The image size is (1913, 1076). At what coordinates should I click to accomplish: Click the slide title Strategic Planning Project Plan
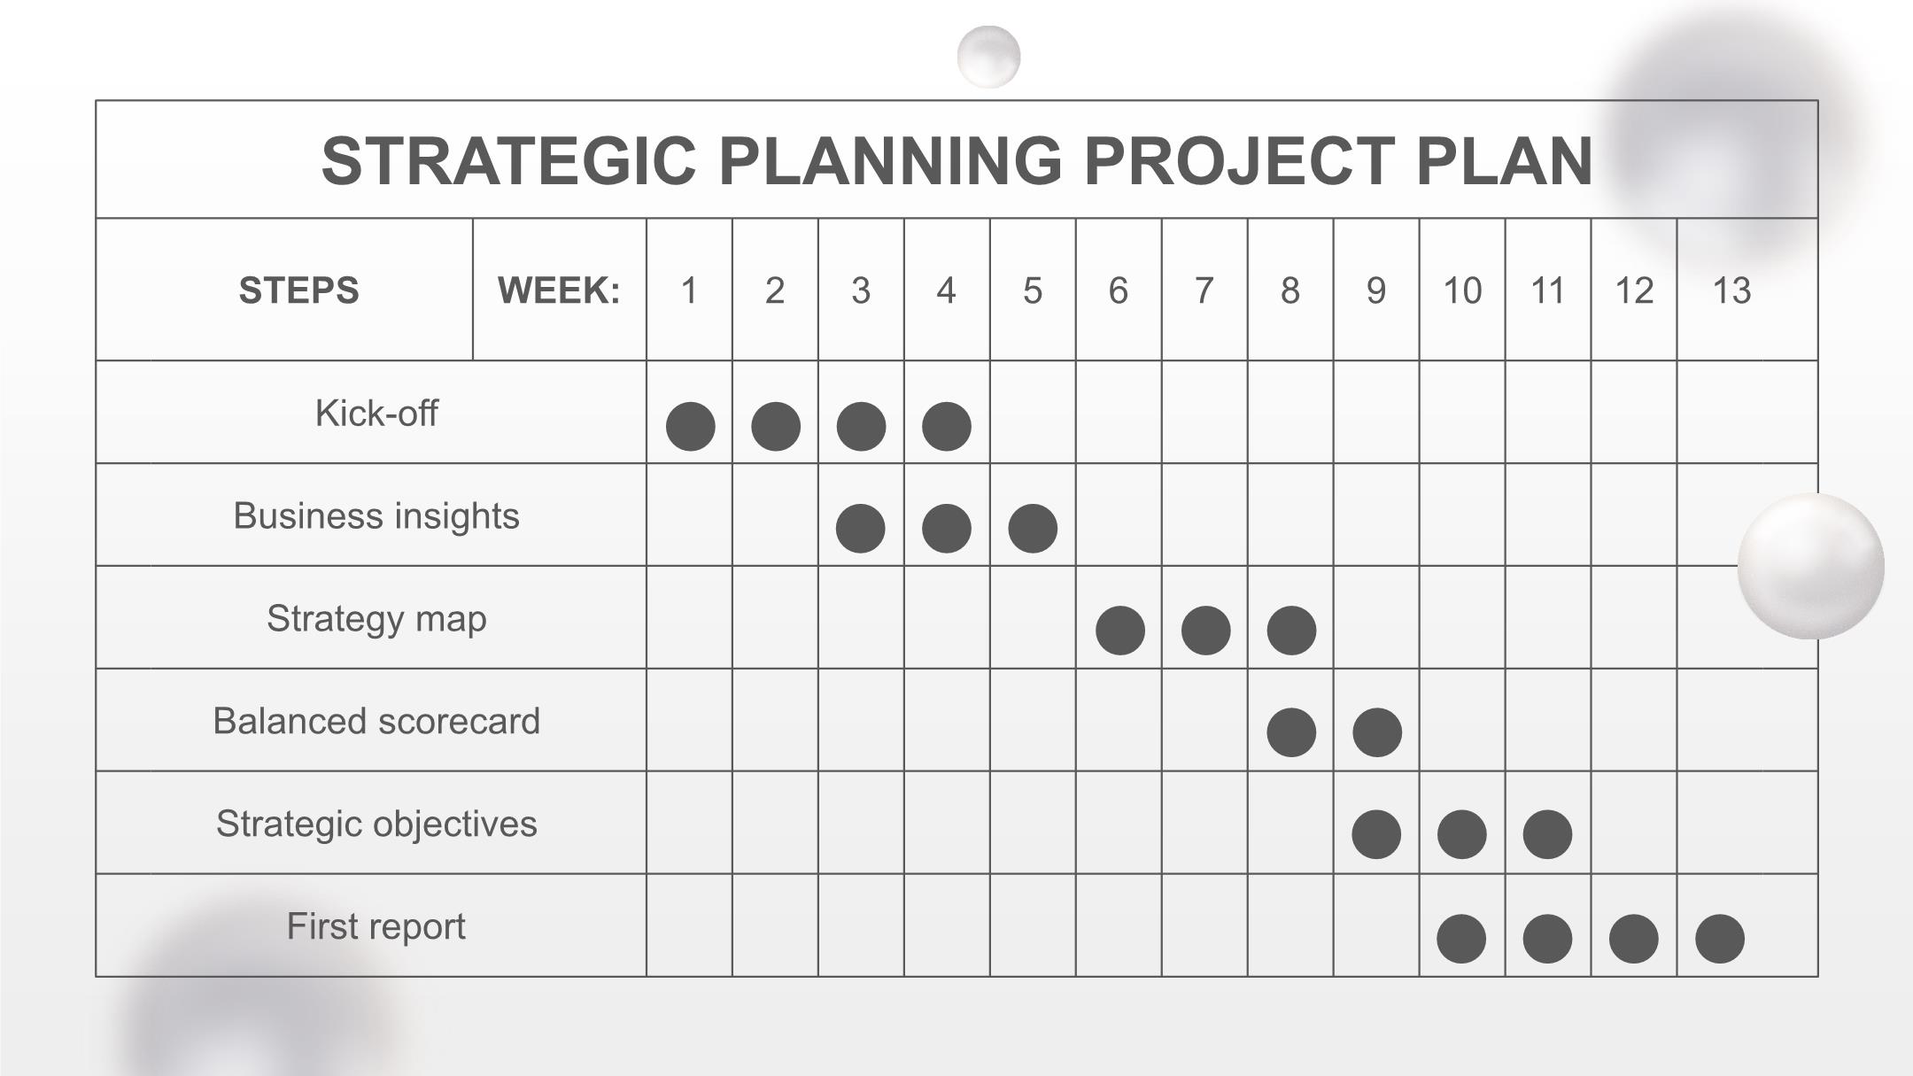(956, 161)
